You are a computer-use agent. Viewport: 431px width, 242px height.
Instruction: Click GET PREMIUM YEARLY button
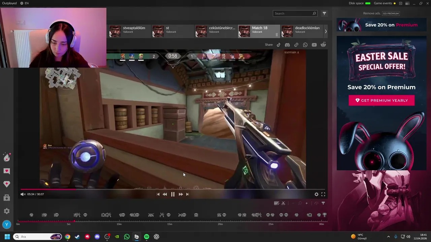[382, 100]
